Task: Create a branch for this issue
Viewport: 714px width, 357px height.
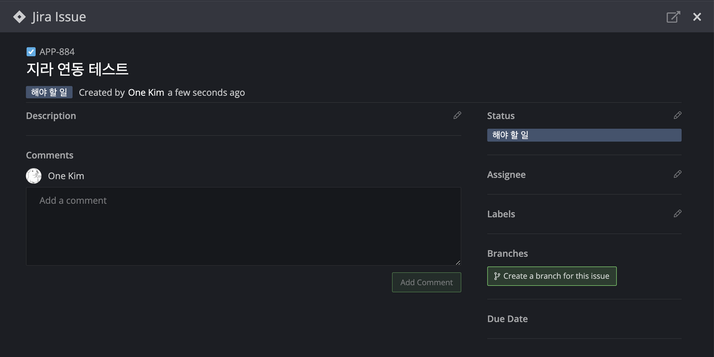Action: tap(552, 276)
